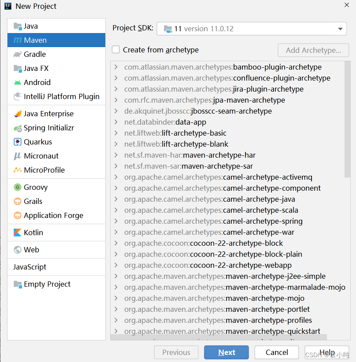Select Gradle project type label
This screenshot has width=356, height=362.
pyautogui.click(x=35, y=55)
